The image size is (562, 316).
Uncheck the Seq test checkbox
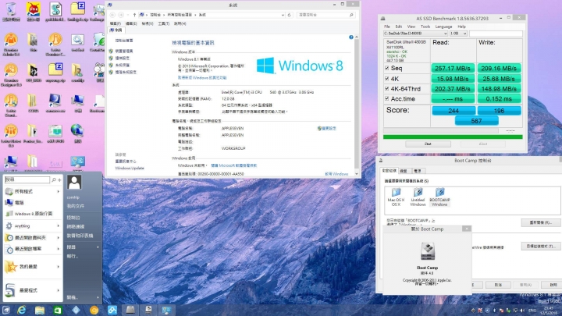pyautogui.click(x=386, y=68)
